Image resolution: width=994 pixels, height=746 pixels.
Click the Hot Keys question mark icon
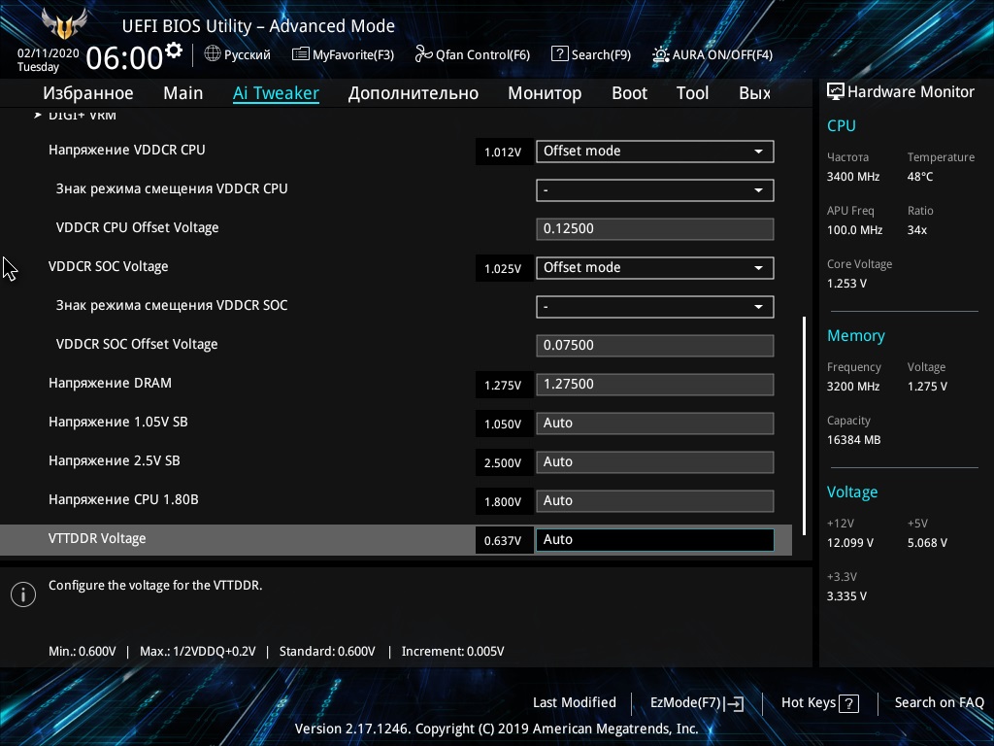pos(848,703)
